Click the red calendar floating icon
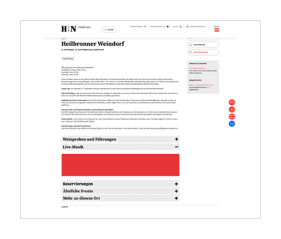281x239 pixels. coord(232,110)
